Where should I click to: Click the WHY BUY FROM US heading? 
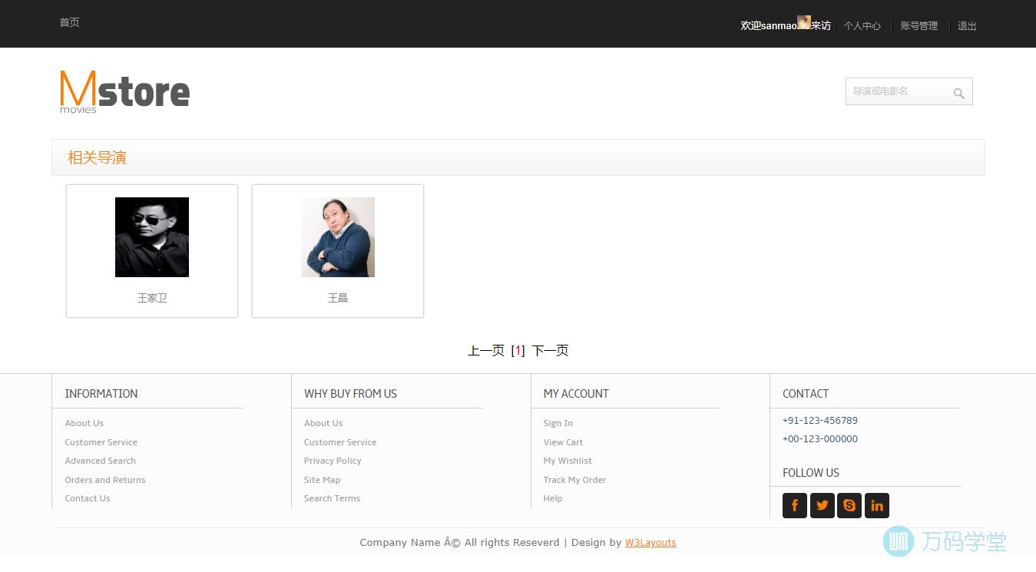[350, 394]
